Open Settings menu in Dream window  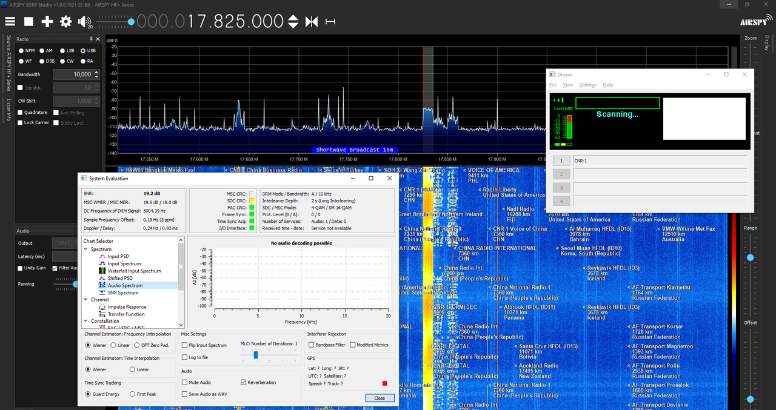tap(588, 85)
